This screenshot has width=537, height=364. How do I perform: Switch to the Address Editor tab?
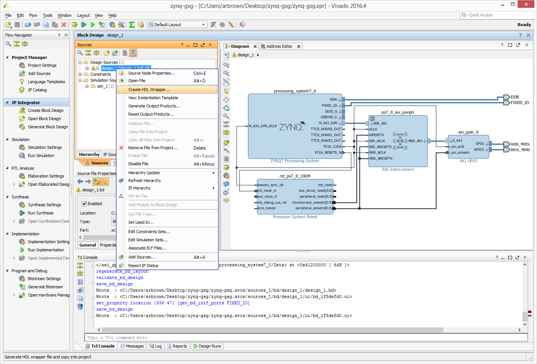coord(279,46)
